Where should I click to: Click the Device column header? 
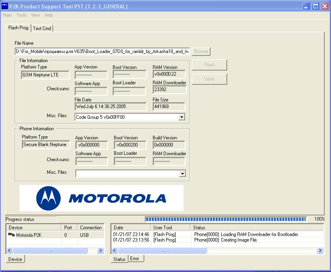[x=34, y=228]
